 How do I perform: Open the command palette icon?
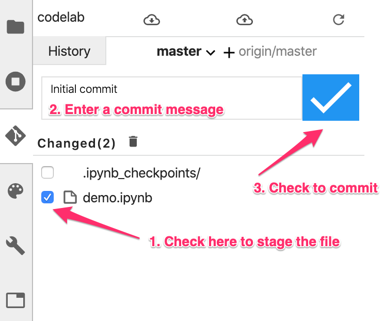pyautogui.click(x=15, y=191)
